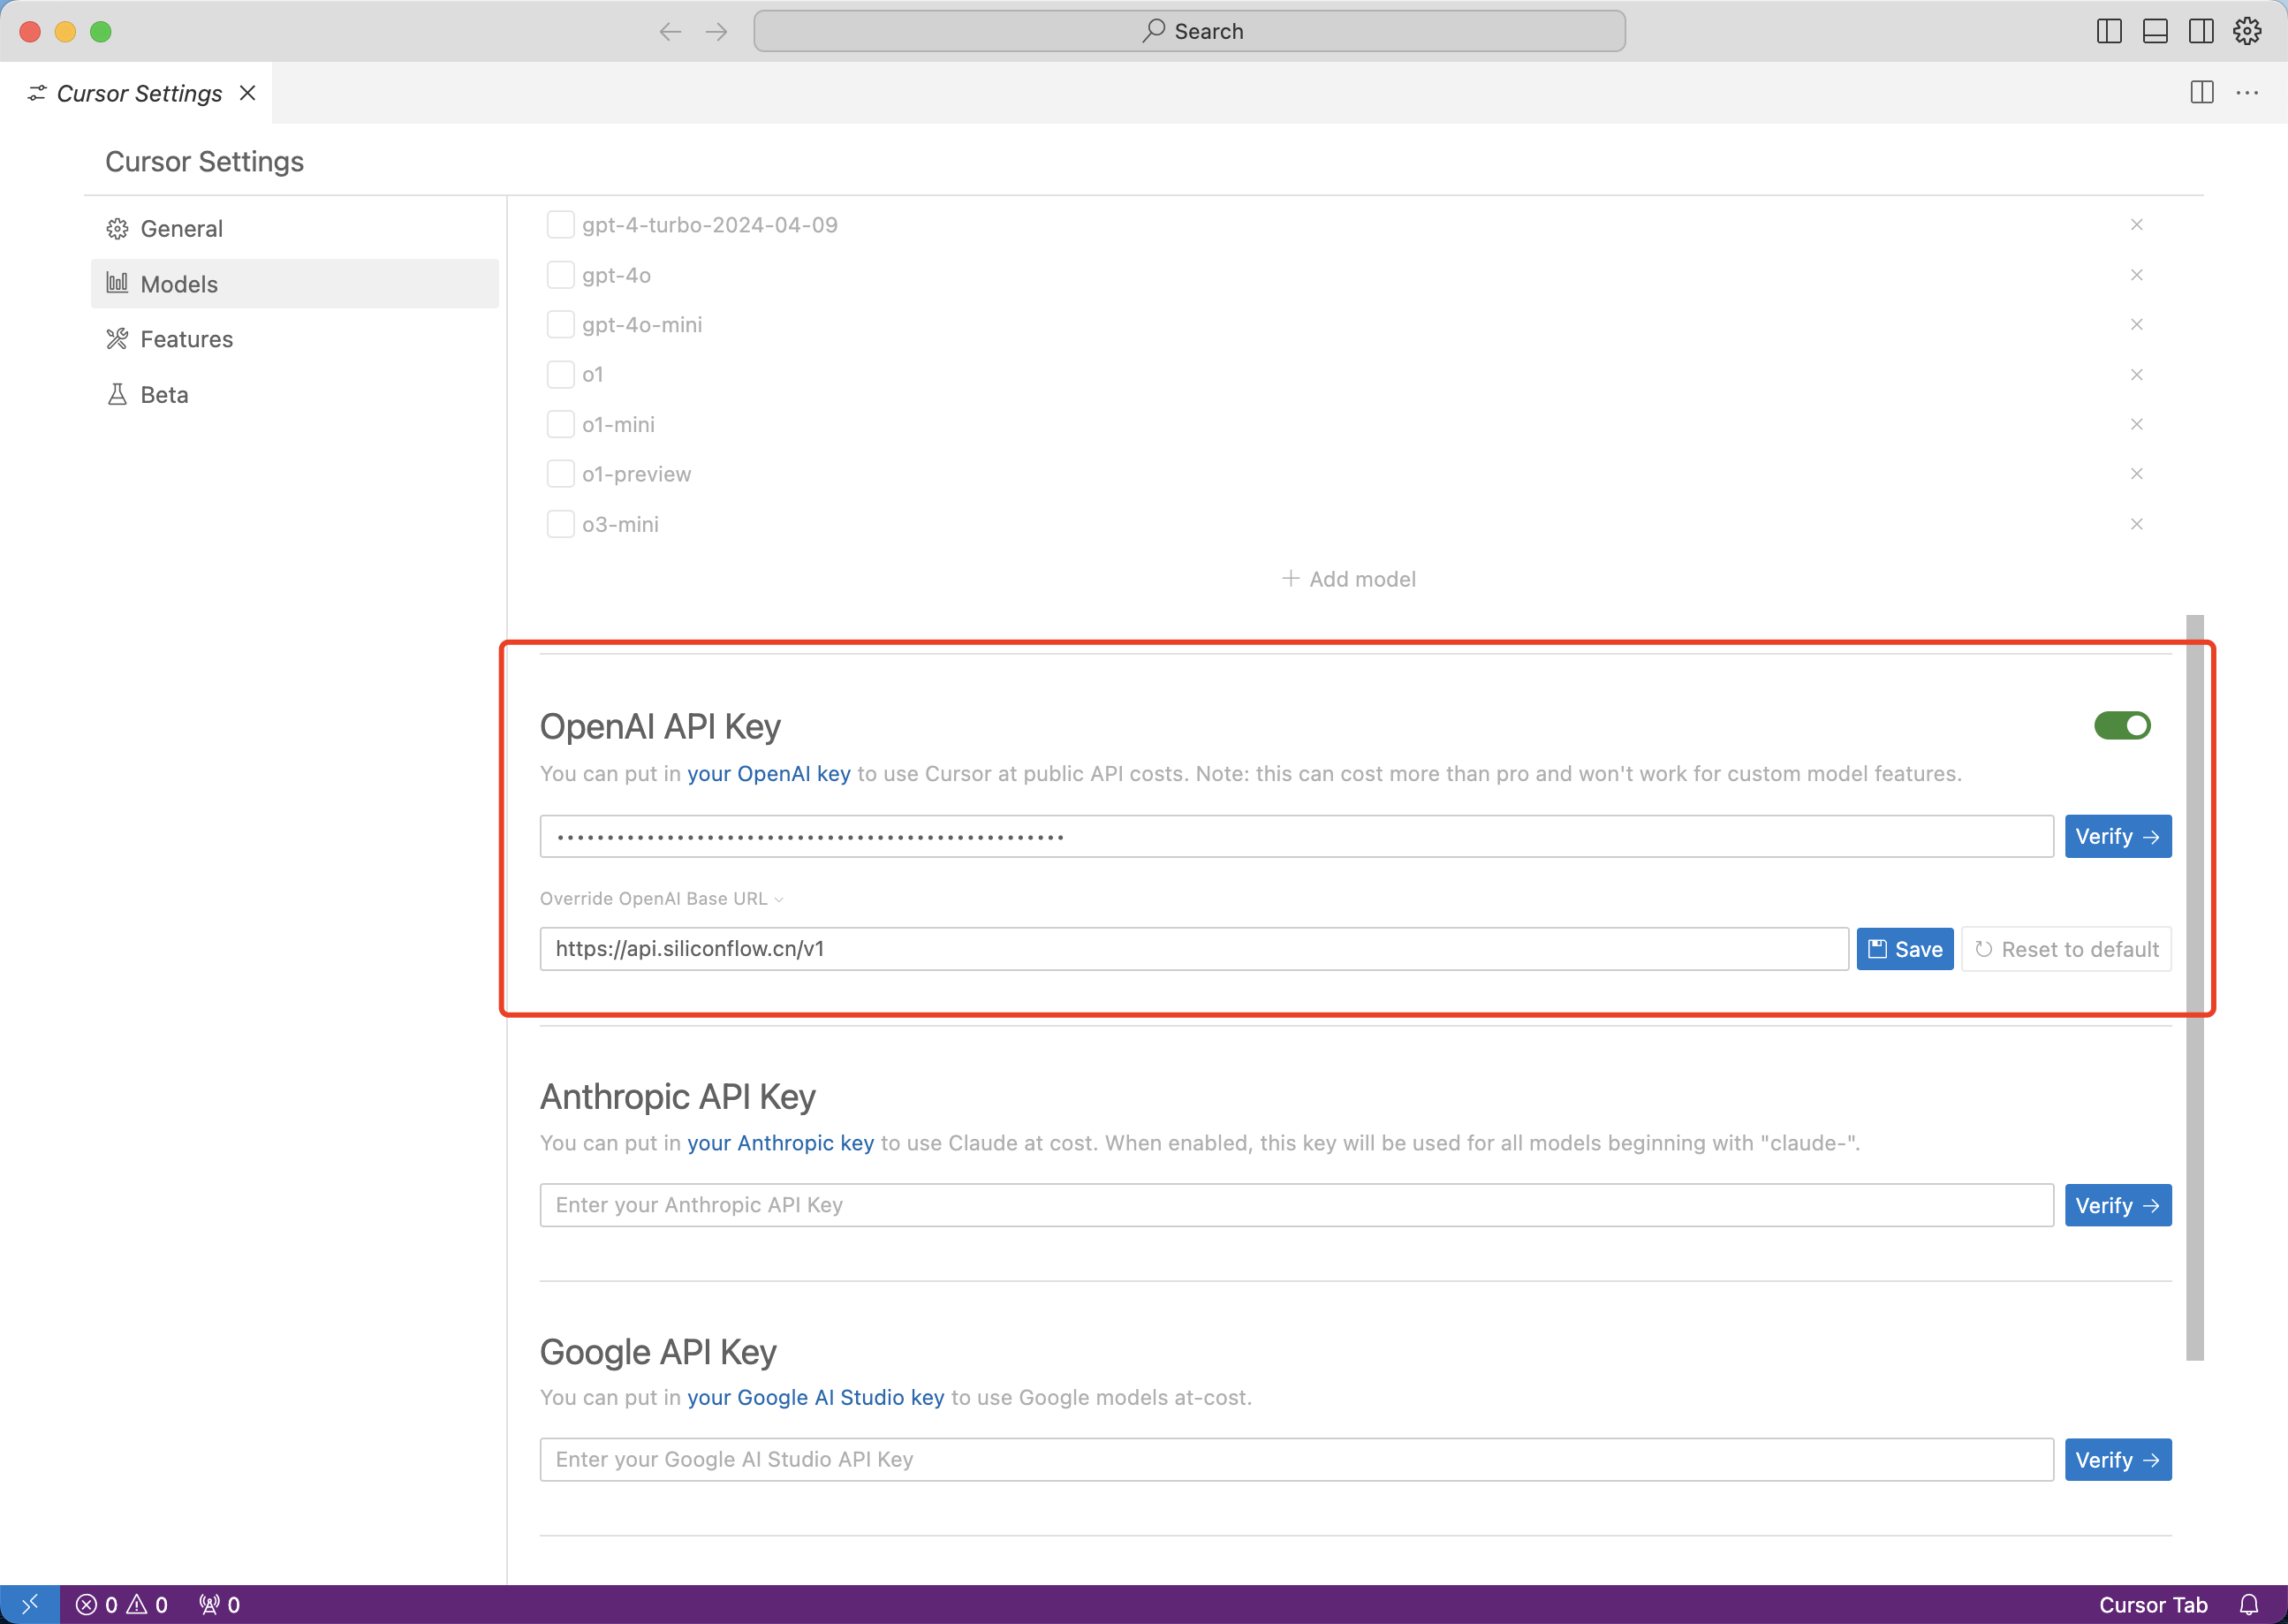Focus the OpenAI API key field

(1297, 836)
